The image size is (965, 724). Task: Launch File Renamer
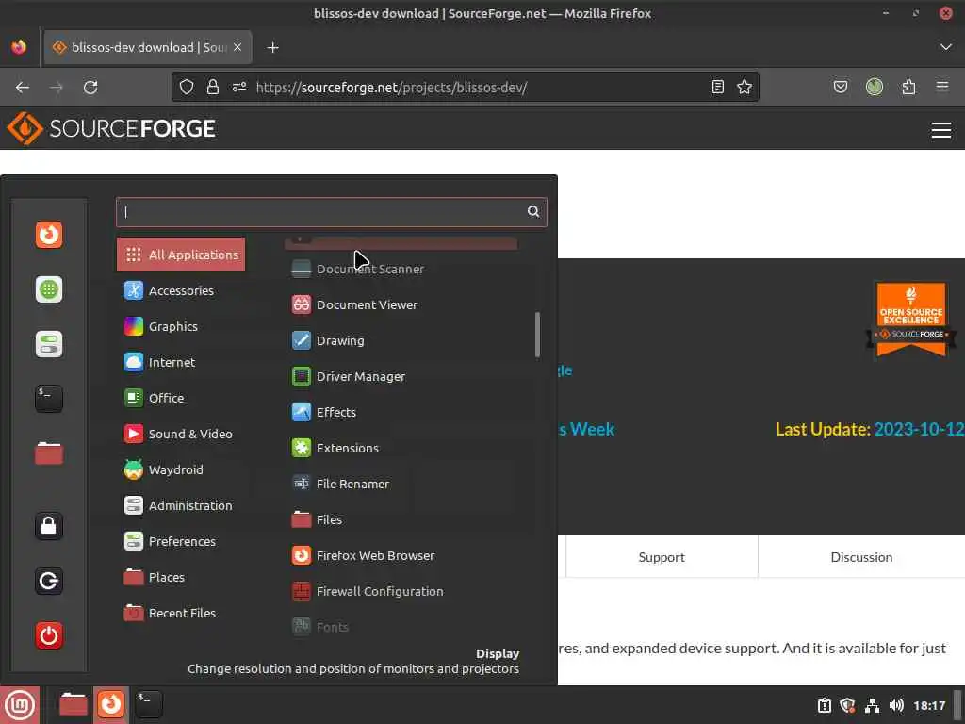[401, 484]
